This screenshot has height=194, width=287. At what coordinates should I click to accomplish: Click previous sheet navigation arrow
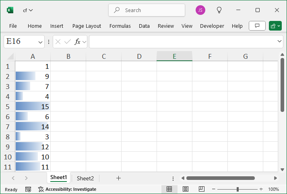pyautogui.click(x=13, y=178)
